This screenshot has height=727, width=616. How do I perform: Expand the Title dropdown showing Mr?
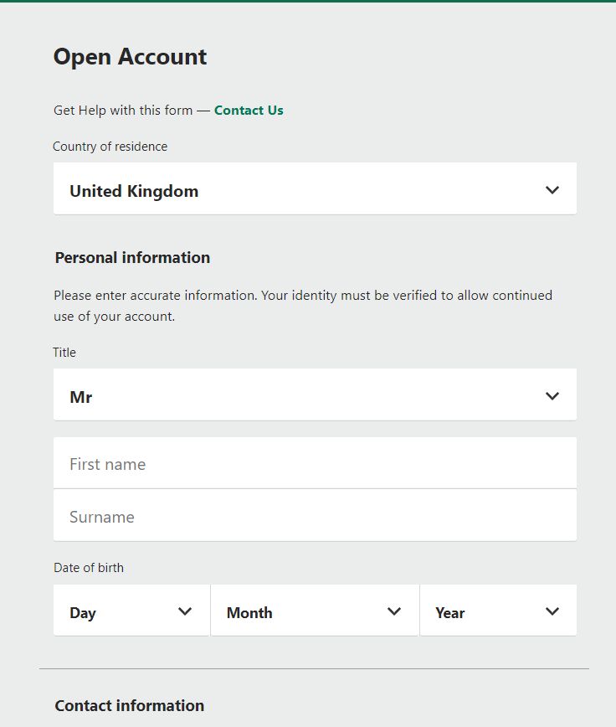pos(315,394)
